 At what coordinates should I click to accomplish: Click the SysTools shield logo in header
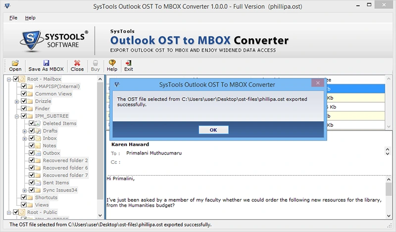[x=31, y=41]
